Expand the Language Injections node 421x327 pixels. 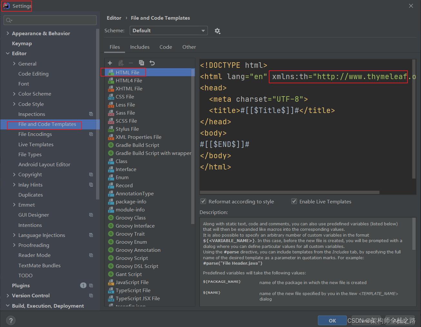14,235
